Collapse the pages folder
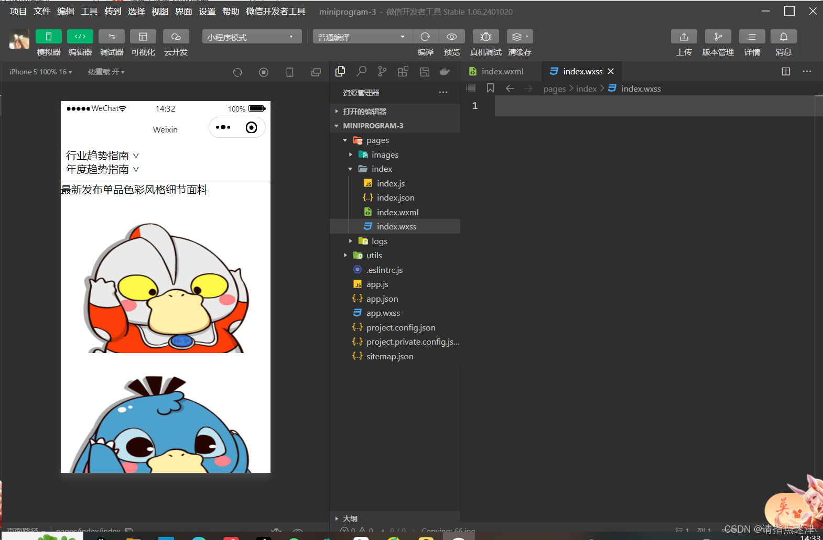 [395, 140]
